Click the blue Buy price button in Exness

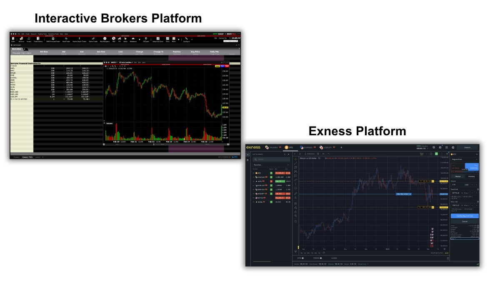(x=472, y=167)
